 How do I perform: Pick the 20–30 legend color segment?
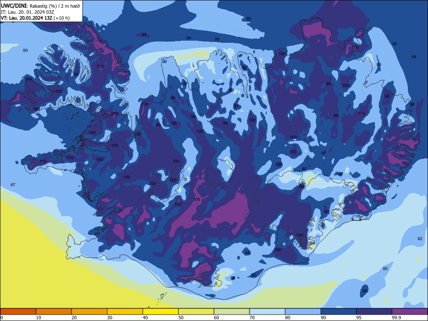pos(89,312)
